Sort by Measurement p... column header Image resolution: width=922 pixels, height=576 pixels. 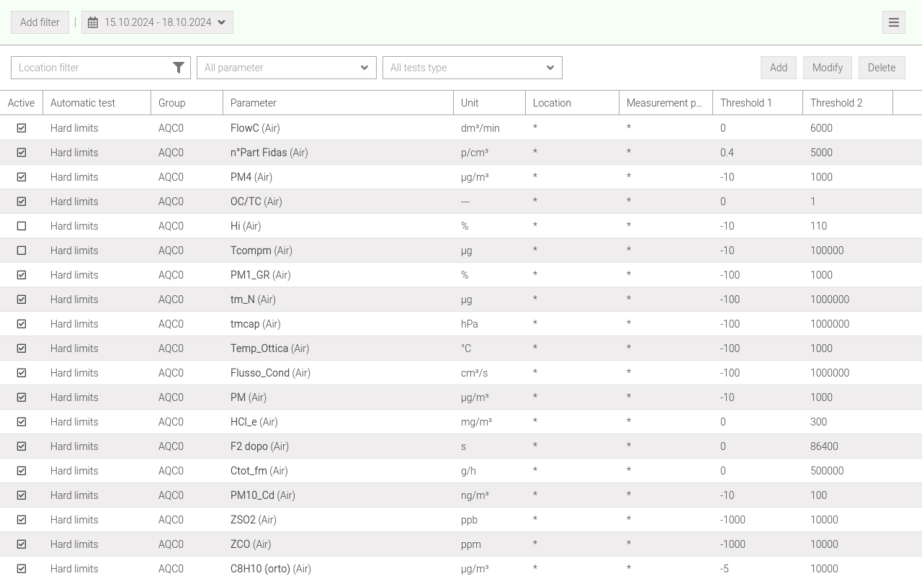pos(666,103)
